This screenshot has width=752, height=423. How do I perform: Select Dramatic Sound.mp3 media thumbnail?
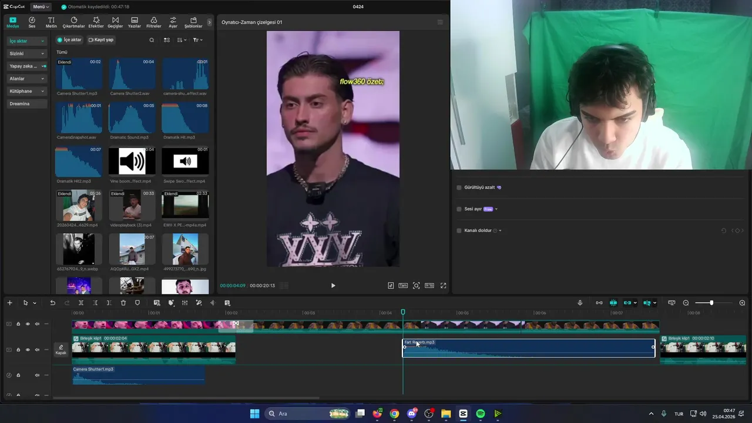(x=132, y=119)
